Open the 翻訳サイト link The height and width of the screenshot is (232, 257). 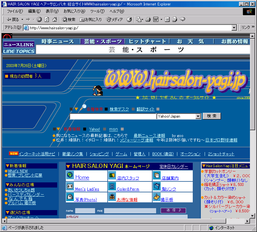[146, 109]
